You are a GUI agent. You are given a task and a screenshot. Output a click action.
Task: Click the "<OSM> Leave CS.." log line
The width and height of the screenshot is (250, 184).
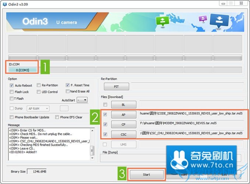(x=22, y=148)
